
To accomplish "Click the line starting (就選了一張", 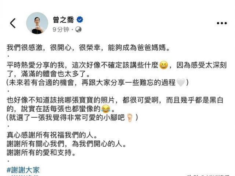I will coord(72,118).
